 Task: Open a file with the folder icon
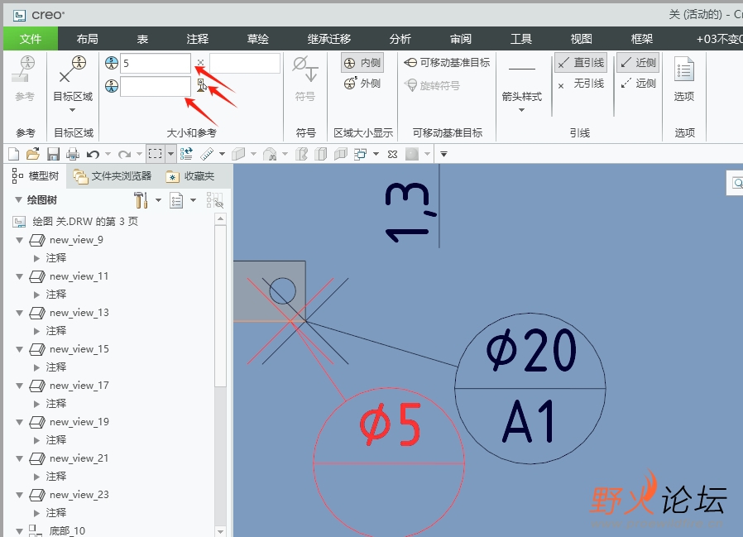coord(33,154)
